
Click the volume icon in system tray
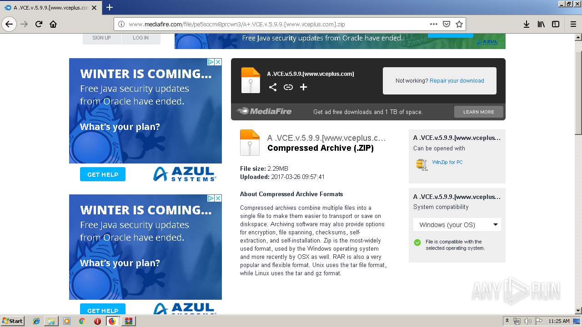[x=528, y=321]
